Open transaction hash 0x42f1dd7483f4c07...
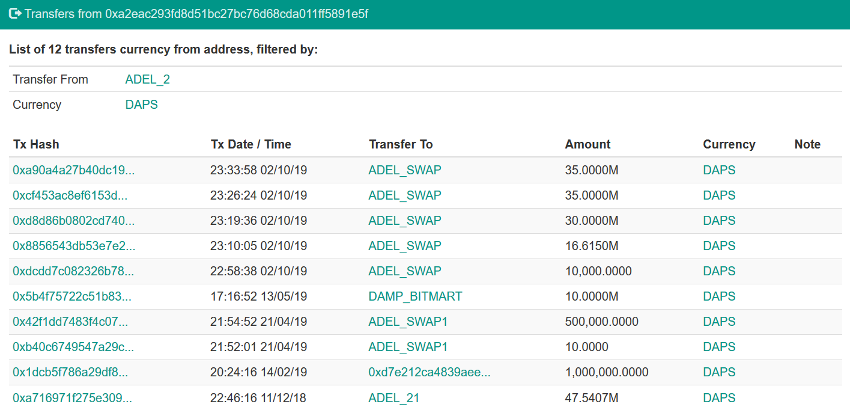Screen dimensions: 850x410 (x=70, y=322)
